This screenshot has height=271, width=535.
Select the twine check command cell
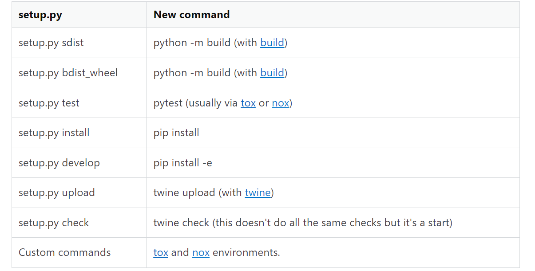pos(303,223)
